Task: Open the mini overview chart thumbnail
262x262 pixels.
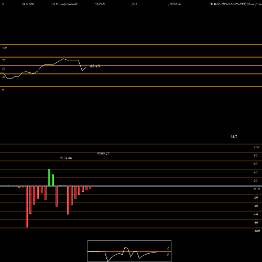Action: pyautogui.click(x=129, y=251)
